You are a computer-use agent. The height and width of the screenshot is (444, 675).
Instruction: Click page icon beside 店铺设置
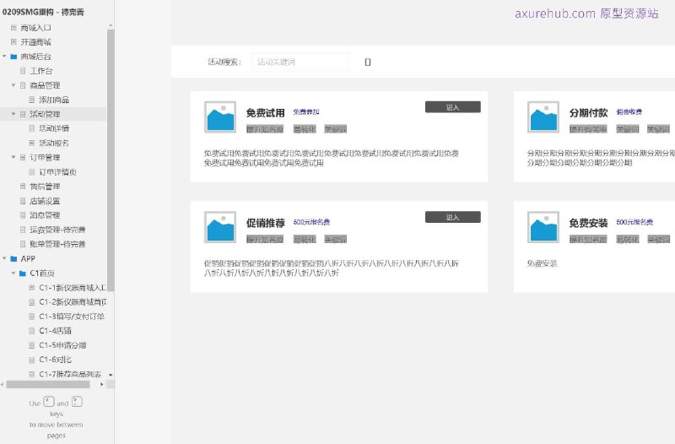(23, 201)
